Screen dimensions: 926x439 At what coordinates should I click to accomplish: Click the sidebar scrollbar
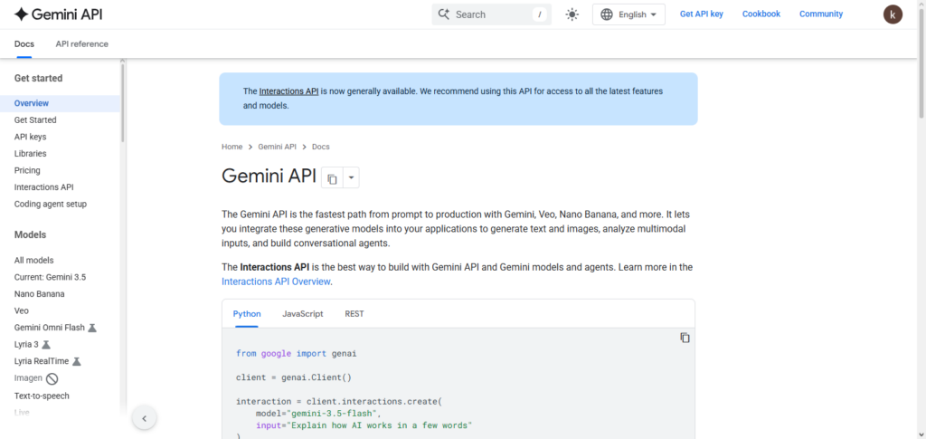click(x=123, y=101)
